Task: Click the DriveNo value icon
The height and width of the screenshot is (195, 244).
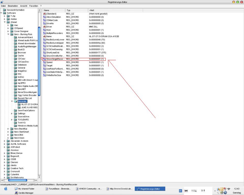Action: [44, 23]
